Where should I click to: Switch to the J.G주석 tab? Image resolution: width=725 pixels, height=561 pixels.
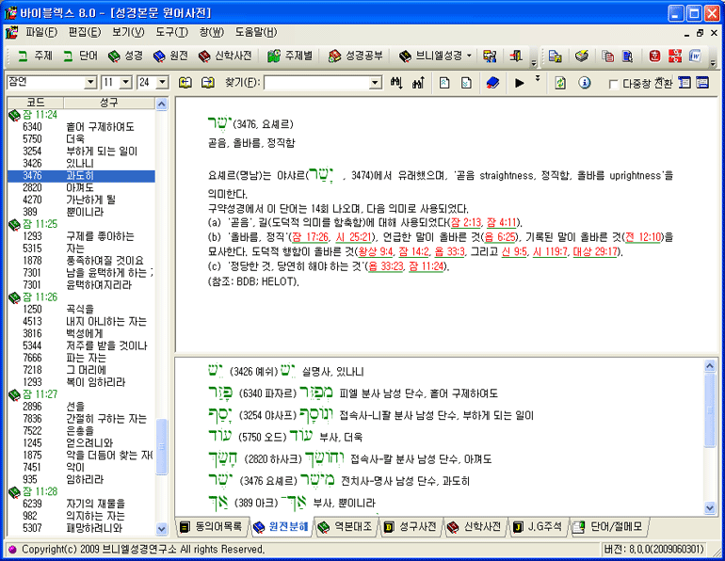539,526
